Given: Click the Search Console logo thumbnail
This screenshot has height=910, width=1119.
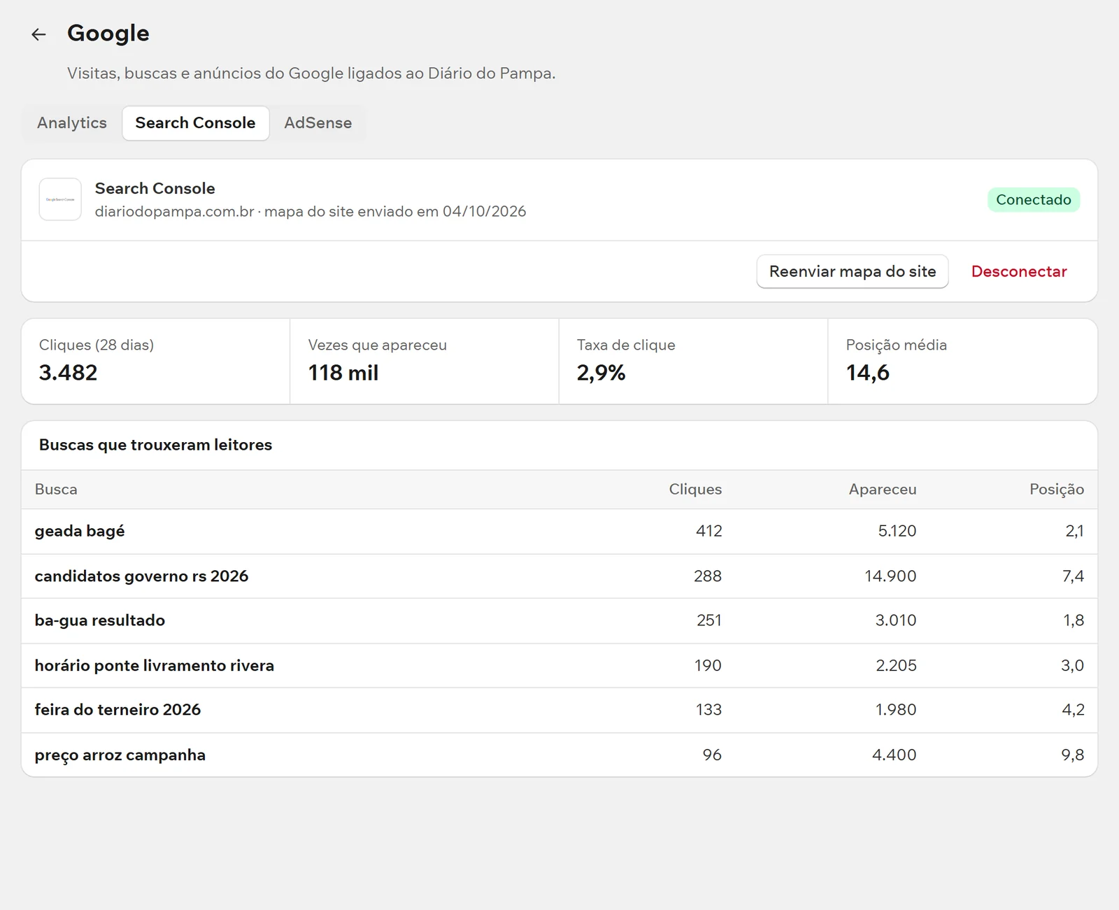Looking at the screenshot, I should coord(60,199).
